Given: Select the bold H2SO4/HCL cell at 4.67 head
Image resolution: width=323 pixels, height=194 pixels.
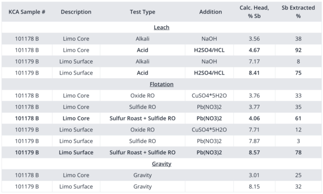Looking at the screenshot, I should [x=209, y=50].
